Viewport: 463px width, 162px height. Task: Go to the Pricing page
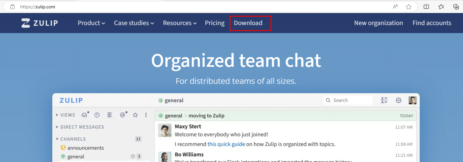[x=215, y=23]
